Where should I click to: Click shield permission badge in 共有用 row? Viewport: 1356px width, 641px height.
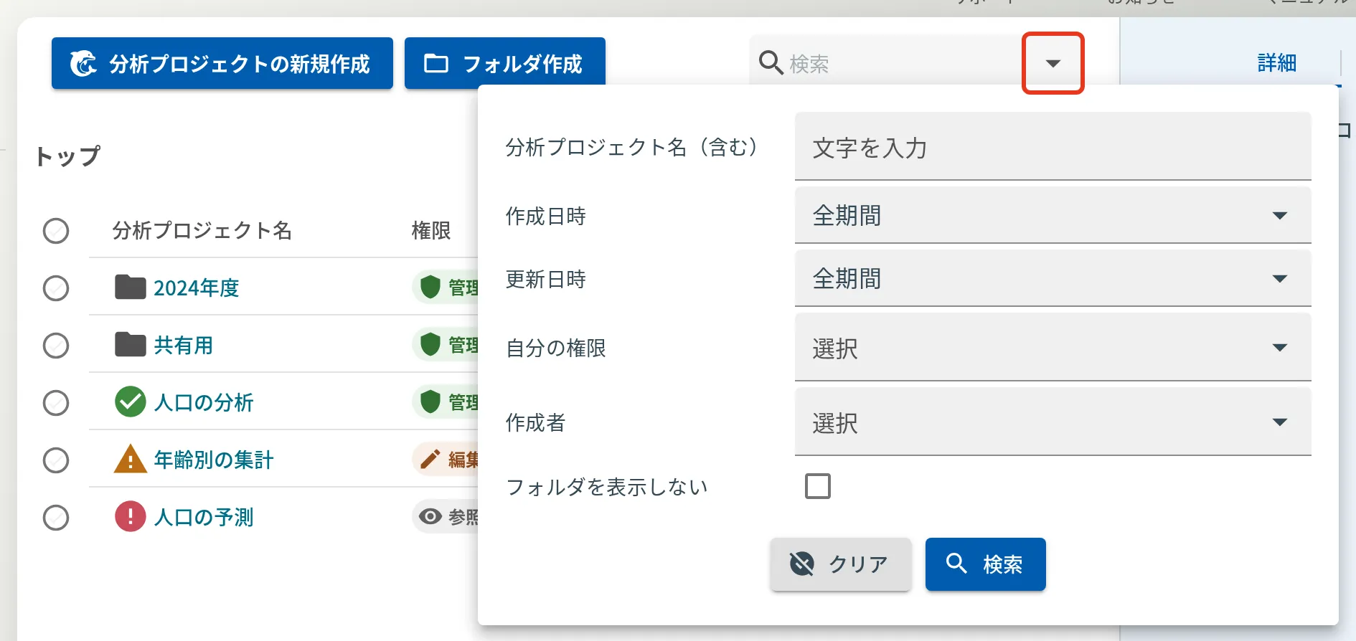click(x=446, y=345)
